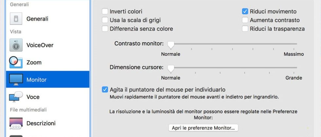
Task: Select the VoiceOver accessibility icon
Action: (16, 45)
